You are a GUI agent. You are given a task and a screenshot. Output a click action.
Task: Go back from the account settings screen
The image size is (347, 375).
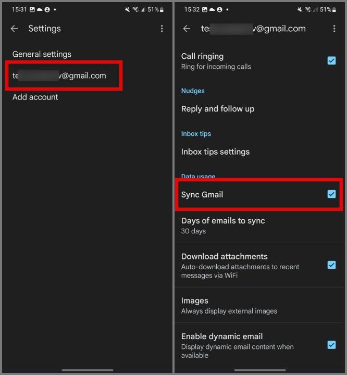[187, 29]
